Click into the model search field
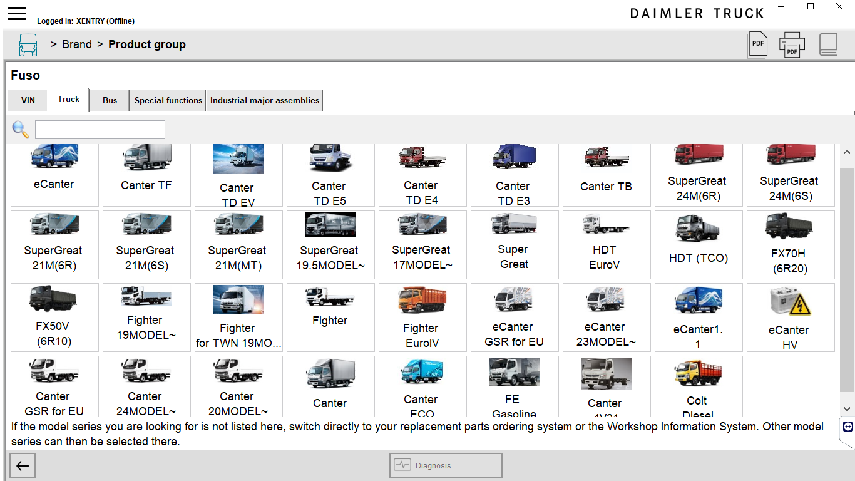 (x=100, y=130)
